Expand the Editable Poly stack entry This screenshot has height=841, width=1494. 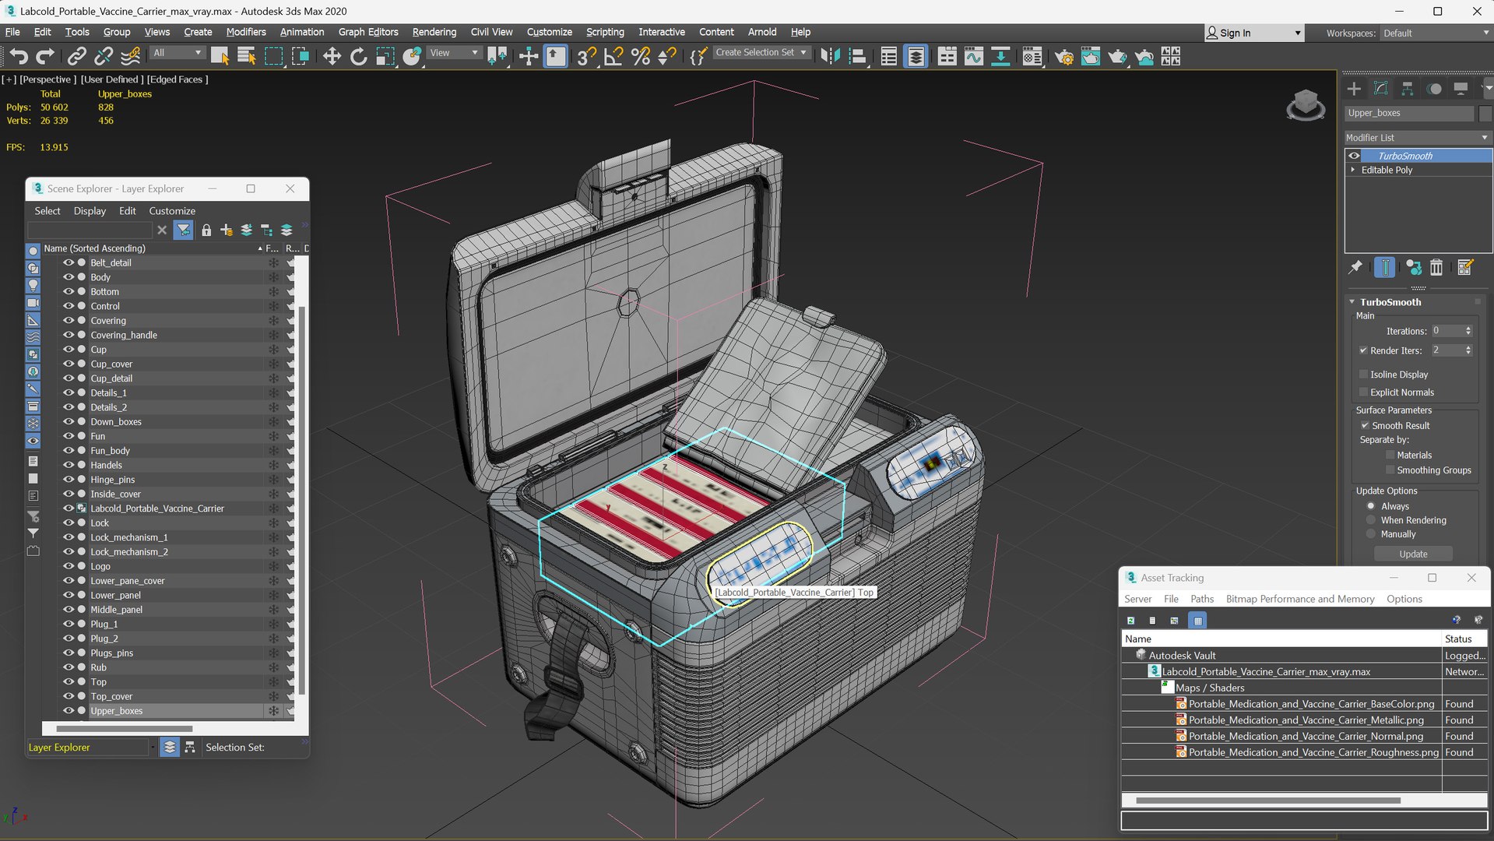click(x=1353, y=170)
